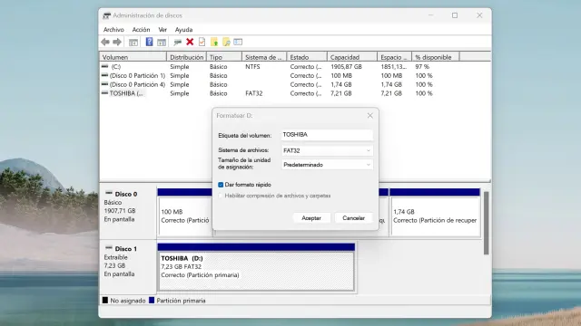Click the Disk Management title bar icon

click(x=107, y=15)
